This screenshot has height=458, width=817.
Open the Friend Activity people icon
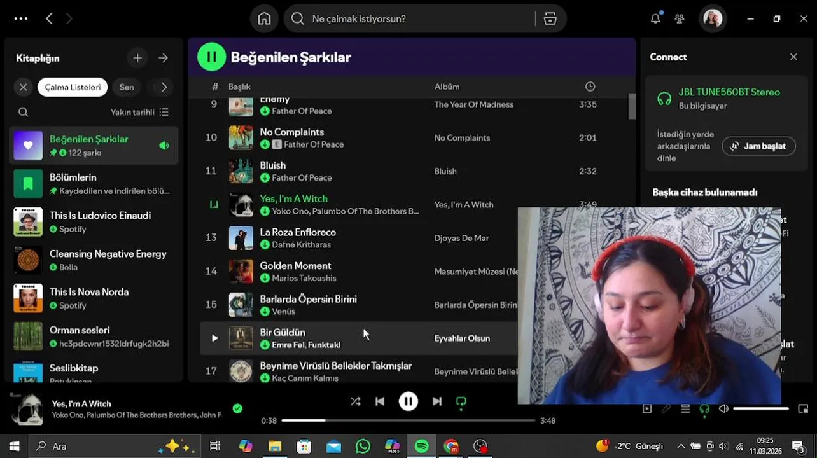(x=680, y=18)
